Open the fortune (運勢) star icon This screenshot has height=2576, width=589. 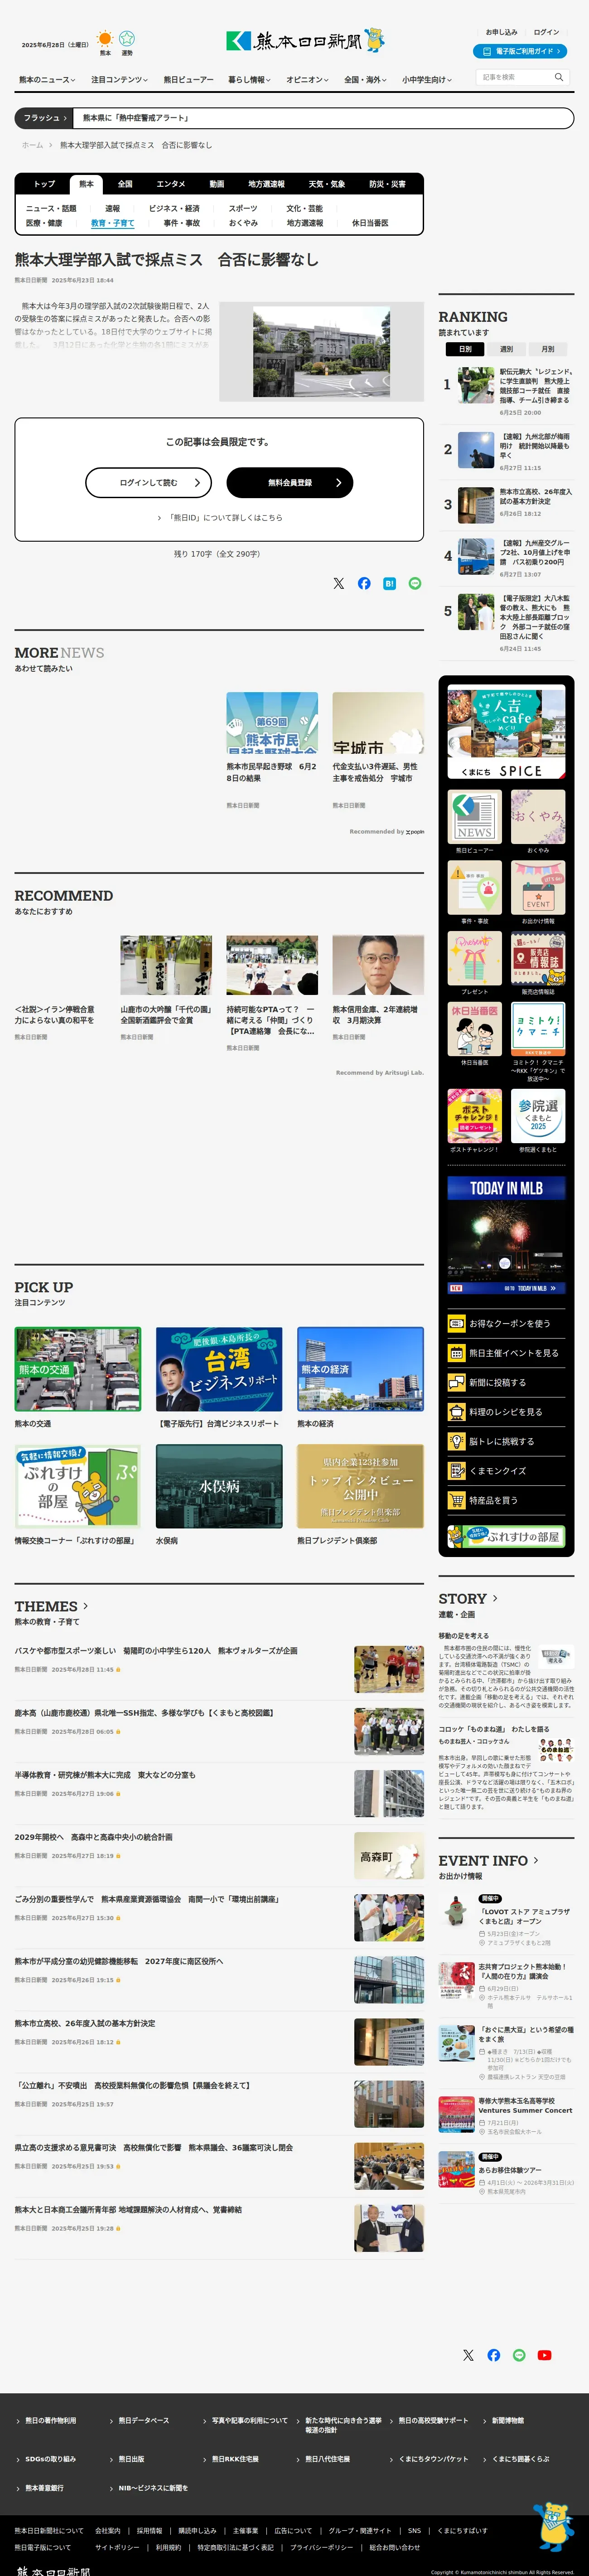point(127,39)
